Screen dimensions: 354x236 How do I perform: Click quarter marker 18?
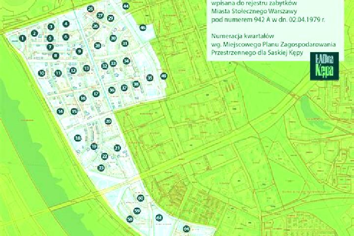tap(78, 138)
